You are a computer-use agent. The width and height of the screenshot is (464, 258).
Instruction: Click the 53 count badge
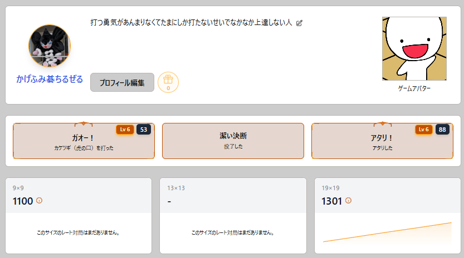click(144, 130)
